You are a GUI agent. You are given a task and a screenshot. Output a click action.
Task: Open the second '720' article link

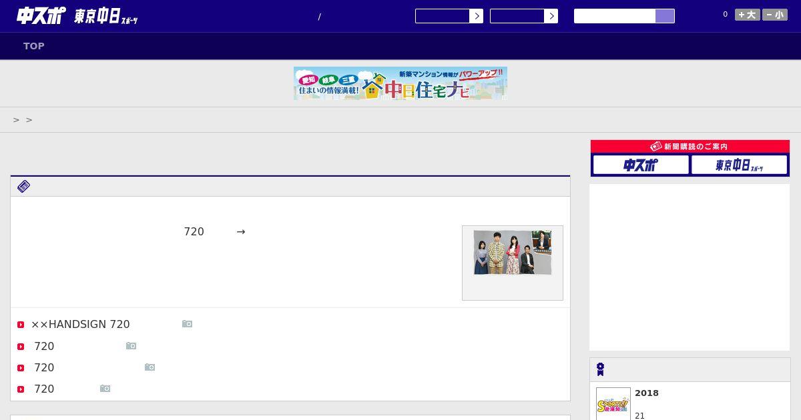[x=44, y=346]
